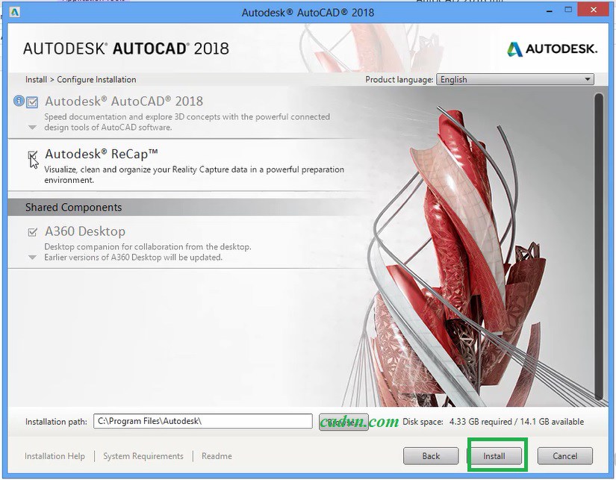616x480 pixels.
Task: Uncheck the Autodesk ReCap checkbox
Action: click(x=33, y=155)
